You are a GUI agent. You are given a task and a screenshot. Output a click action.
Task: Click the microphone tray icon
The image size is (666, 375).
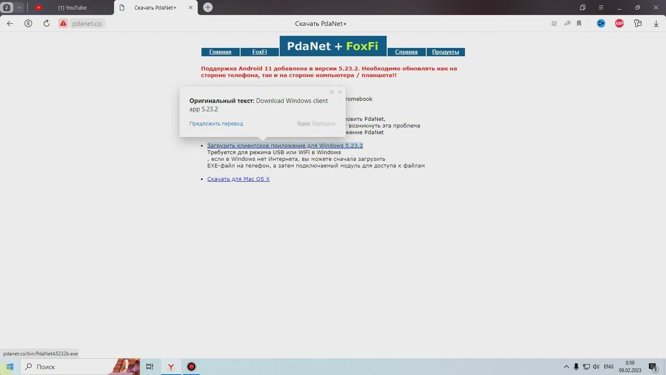(x=576, y=367)
